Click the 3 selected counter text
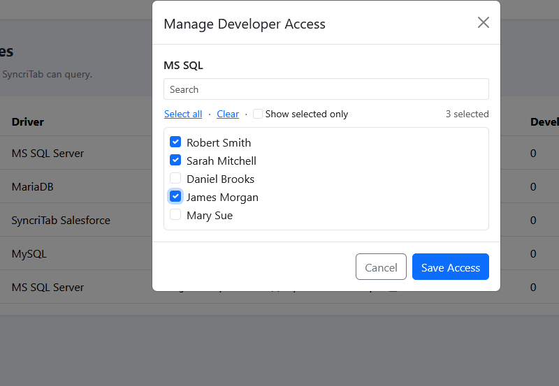559x386 pixels. pos(467,114)
